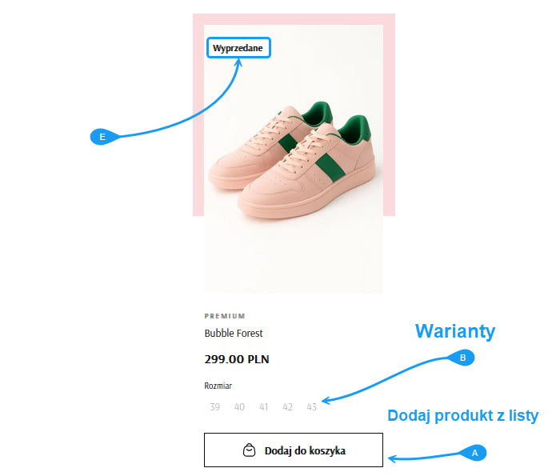560x476 pixels.
Task: Click the blue annotation marker B
Action: click(462, 358)
